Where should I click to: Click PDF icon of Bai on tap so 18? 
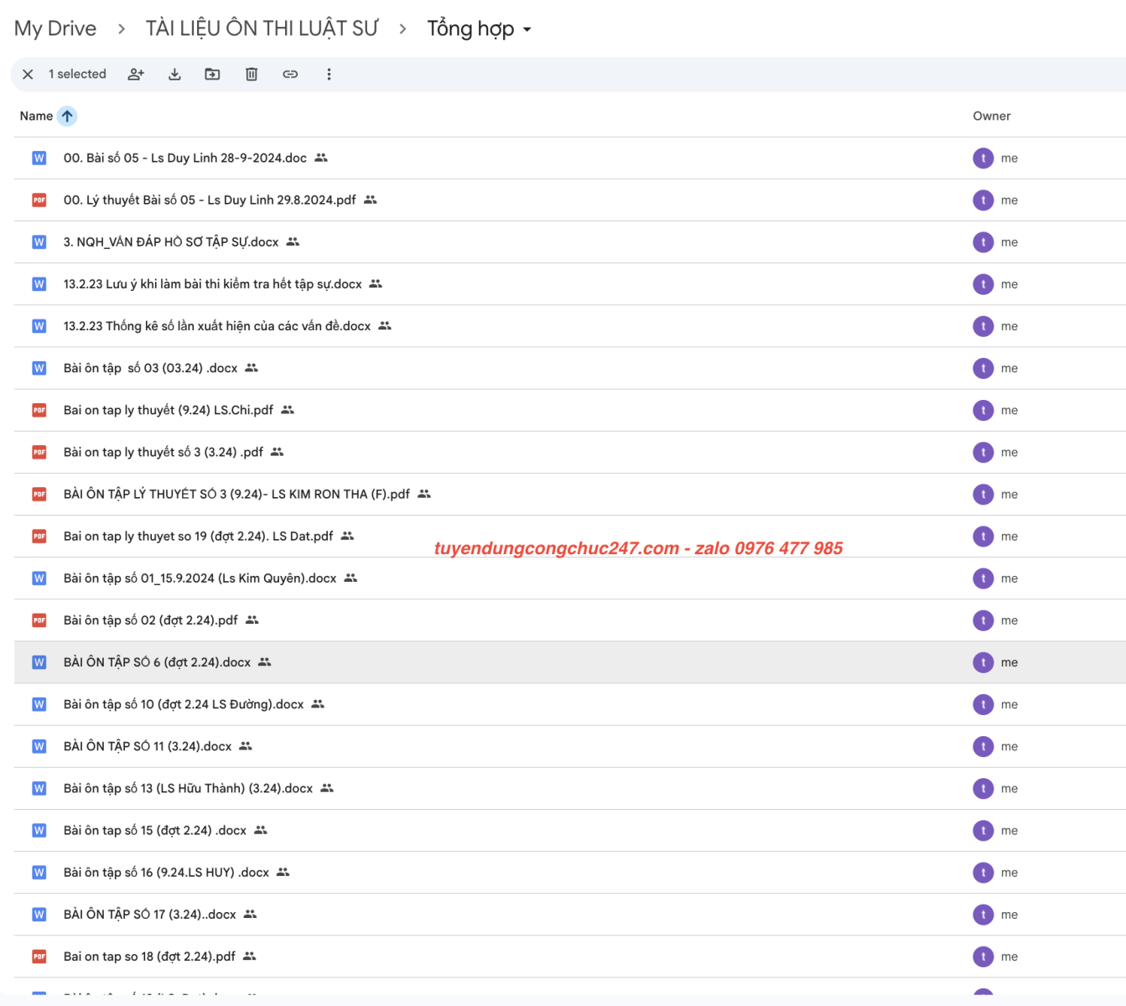[39, 957]
